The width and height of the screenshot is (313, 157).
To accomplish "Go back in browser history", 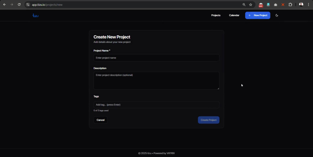I will pos(4,5).
